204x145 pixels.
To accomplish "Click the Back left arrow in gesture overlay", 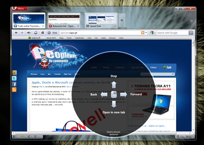I will [x=104, y=94].
